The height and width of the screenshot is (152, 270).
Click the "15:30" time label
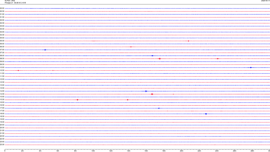(x=2, y=100)
